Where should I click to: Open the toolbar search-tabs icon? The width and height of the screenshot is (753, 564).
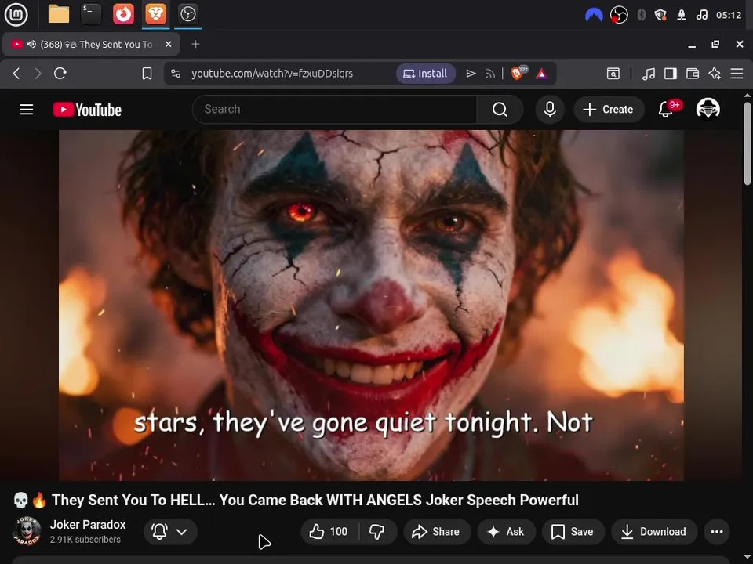pos(613,74)
